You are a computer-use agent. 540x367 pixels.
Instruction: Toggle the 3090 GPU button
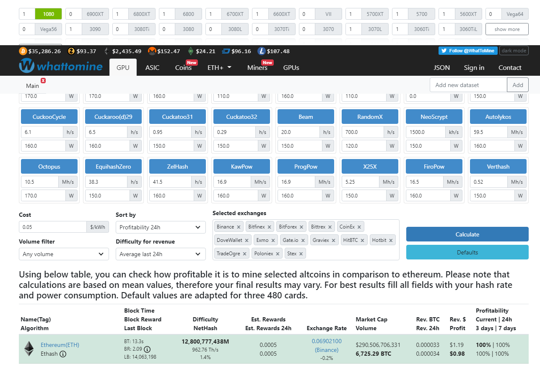pos(95,29)
